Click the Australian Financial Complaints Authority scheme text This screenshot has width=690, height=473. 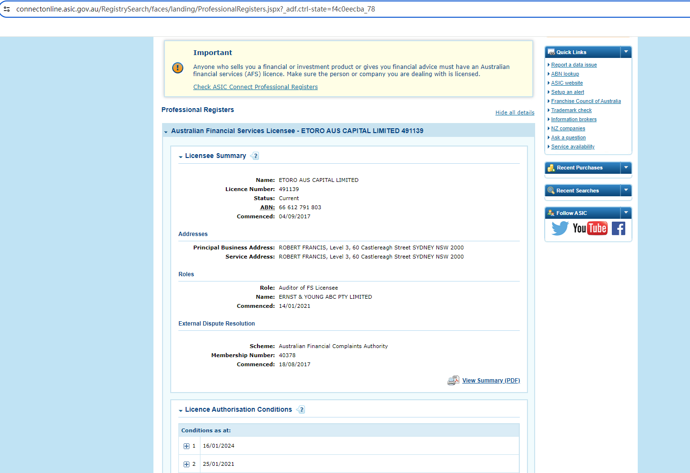tap(333, 346)
